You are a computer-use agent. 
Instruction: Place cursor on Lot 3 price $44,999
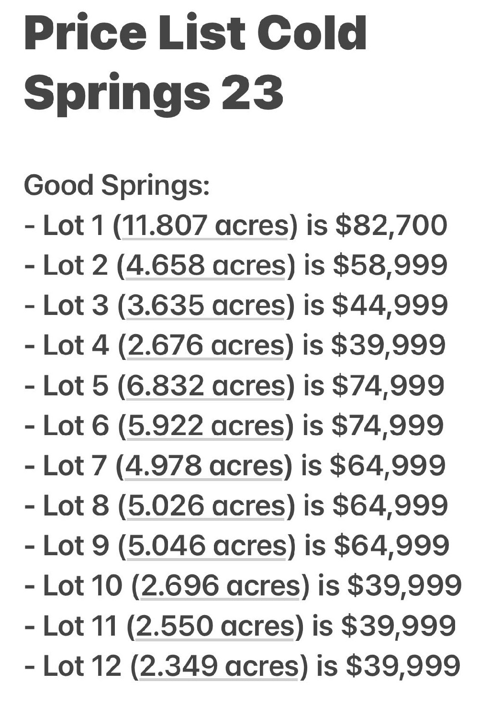point(390,305)
